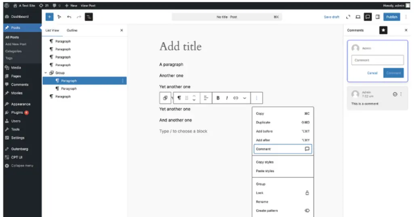Move the block up with the arrow
414x217 pixels.
[194, 96]
